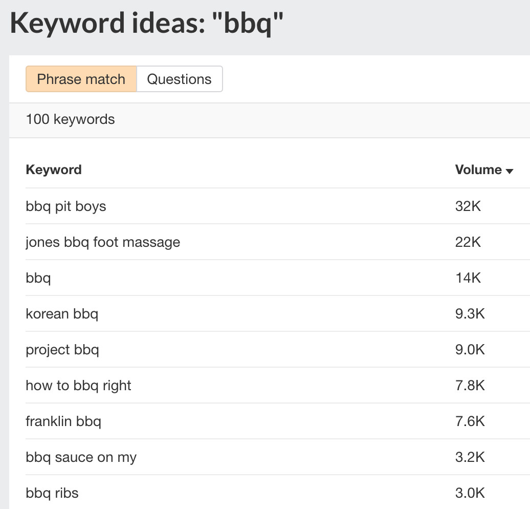Screen dimensions: 530x509
Task: Click the '100 keywords' count label
Action: pyautogui.click(x=70, y=119)
